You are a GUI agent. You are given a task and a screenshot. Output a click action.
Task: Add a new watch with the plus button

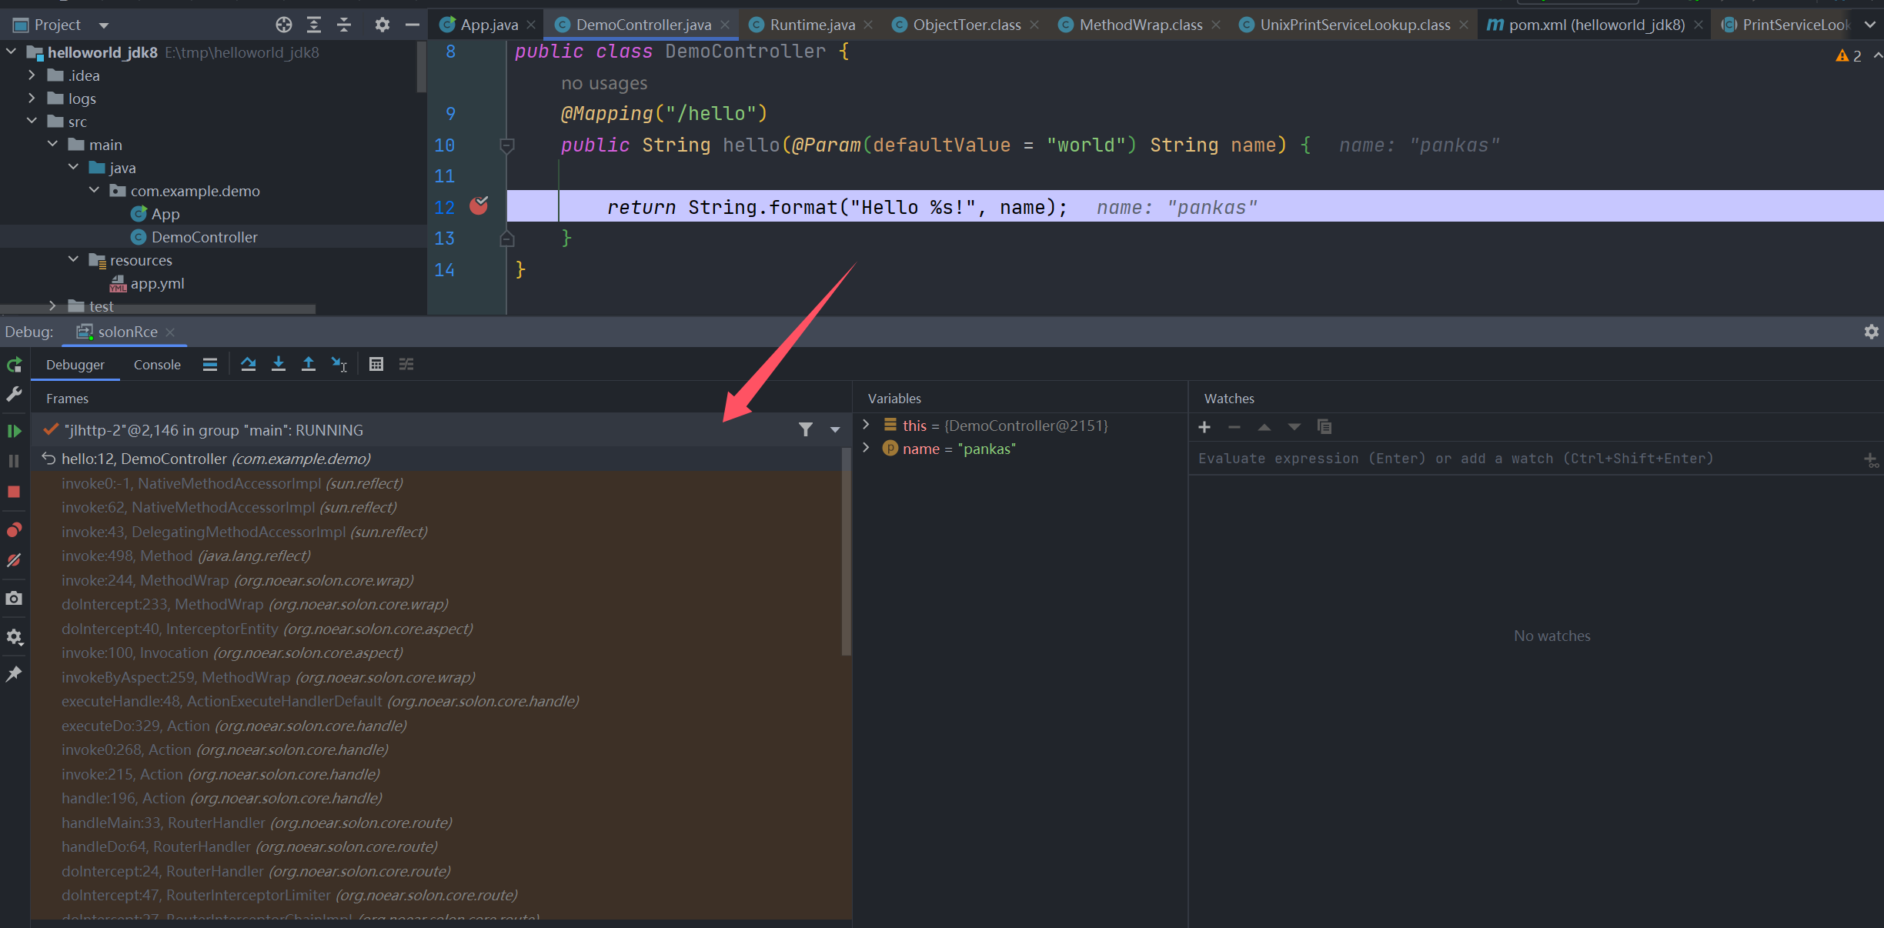tap(1204, 427)
